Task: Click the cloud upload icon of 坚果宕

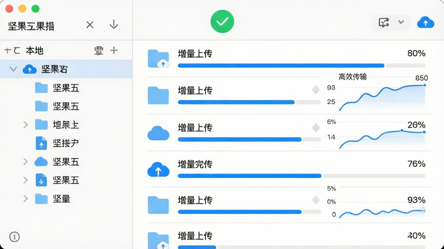Action: tap(30, 69)
